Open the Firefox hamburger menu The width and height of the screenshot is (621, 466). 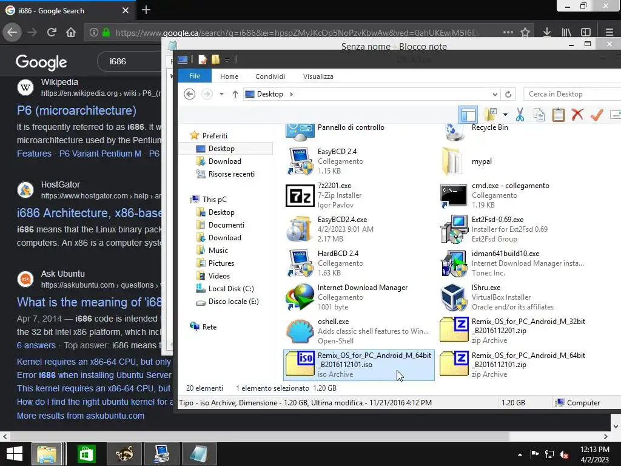coord(609,32)
